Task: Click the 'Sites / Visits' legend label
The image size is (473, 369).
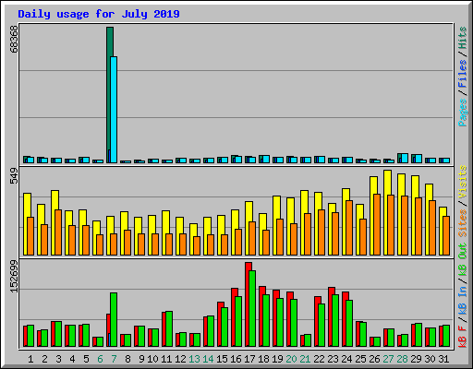Action: coord(462,201)
